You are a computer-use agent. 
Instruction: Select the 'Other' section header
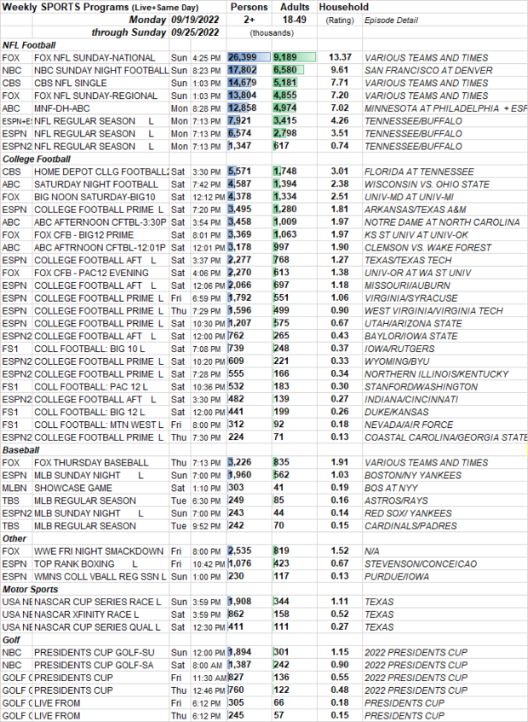click(14, 539)
